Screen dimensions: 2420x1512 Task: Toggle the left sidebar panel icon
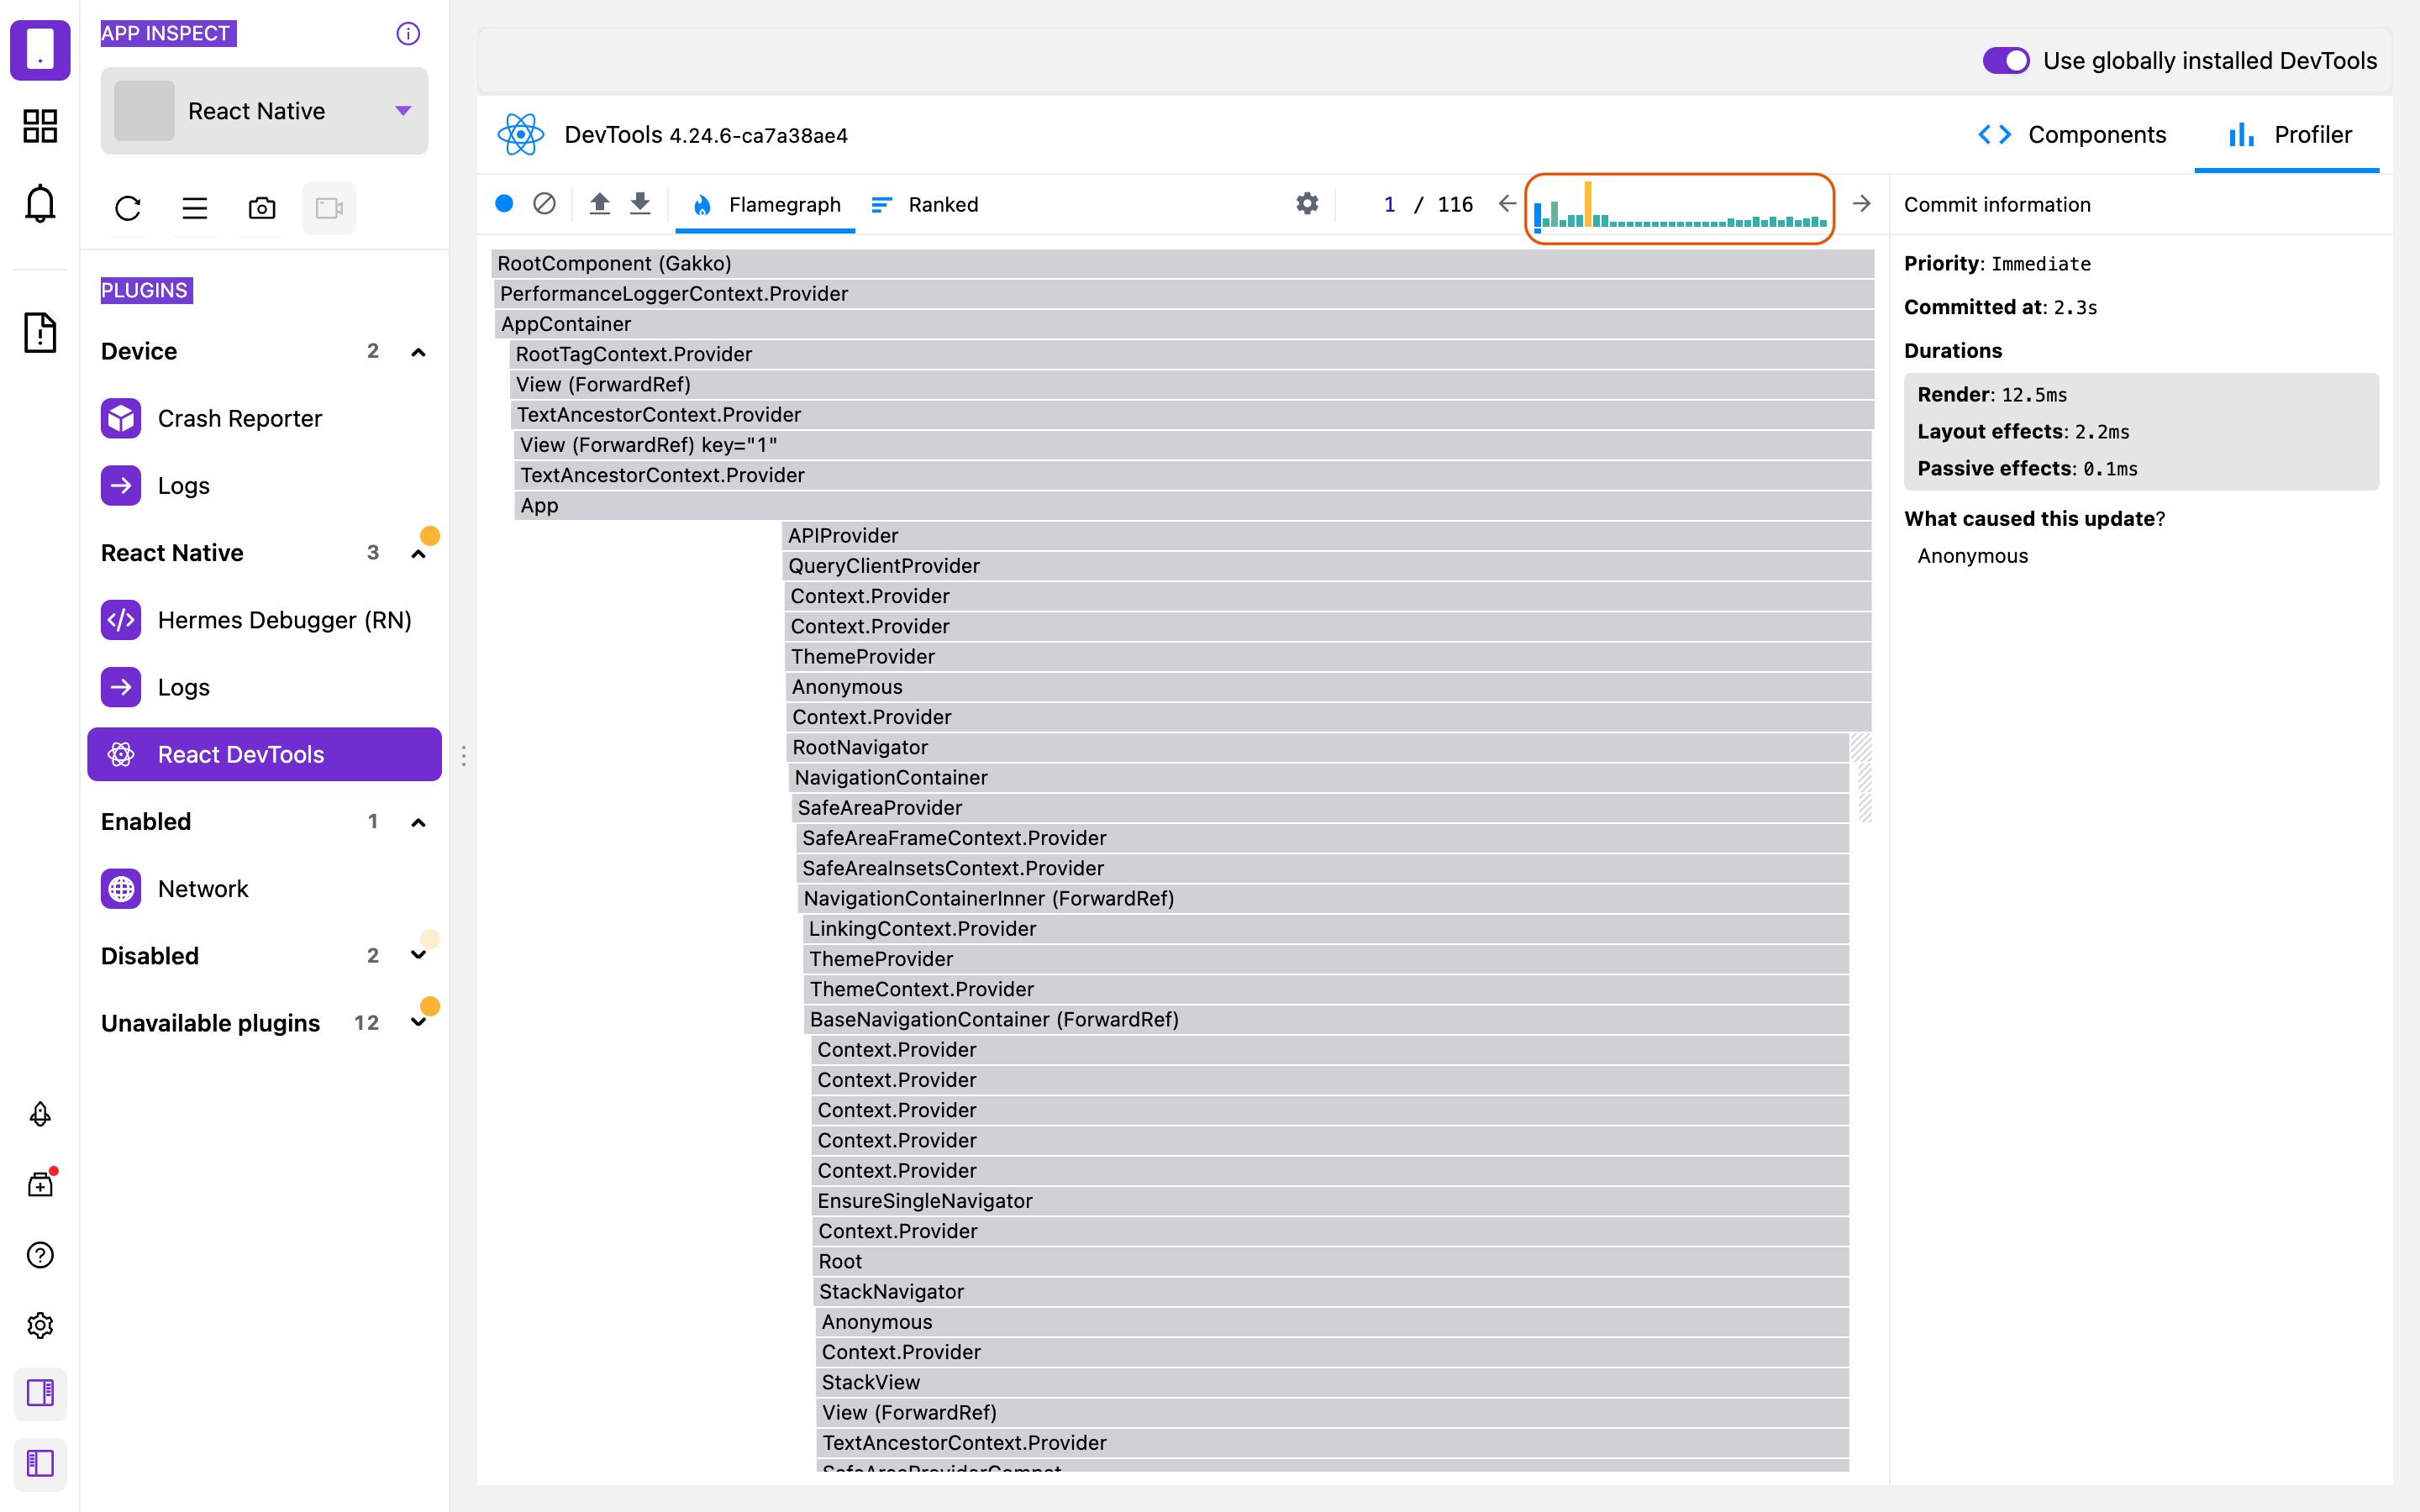click(x=40, y=1464)
